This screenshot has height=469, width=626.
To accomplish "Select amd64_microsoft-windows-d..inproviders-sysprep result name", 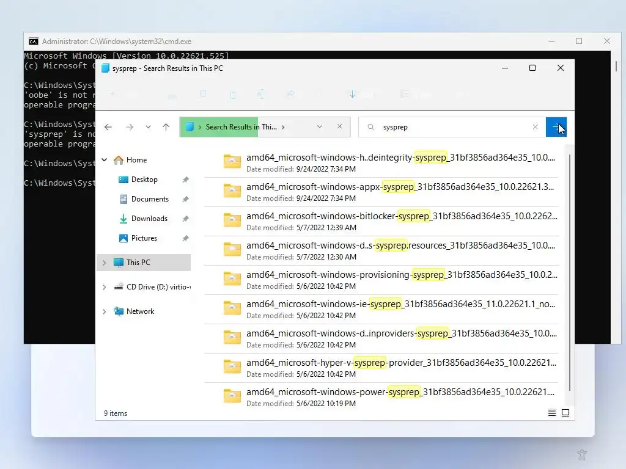I will click(x=401, y=333).
